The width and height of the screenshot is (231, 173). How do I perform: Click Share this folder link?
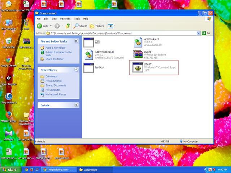[55, 59]
